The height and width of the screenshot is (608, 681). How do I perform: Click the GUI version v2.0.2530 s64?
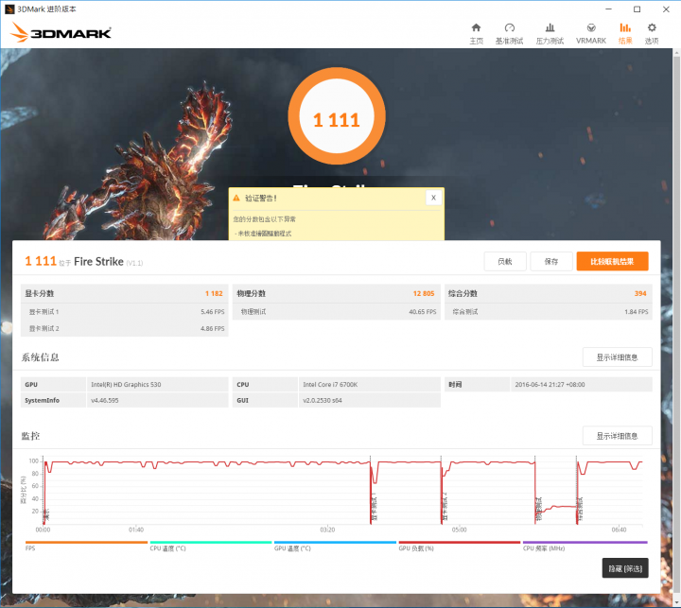tap(323, 400)
